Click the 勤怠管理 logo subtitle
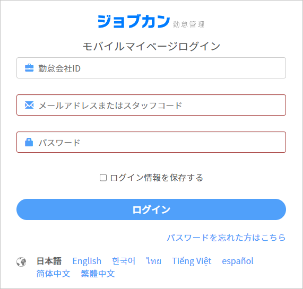This screenshot has height=289, width=303. [x=188, y=24]
